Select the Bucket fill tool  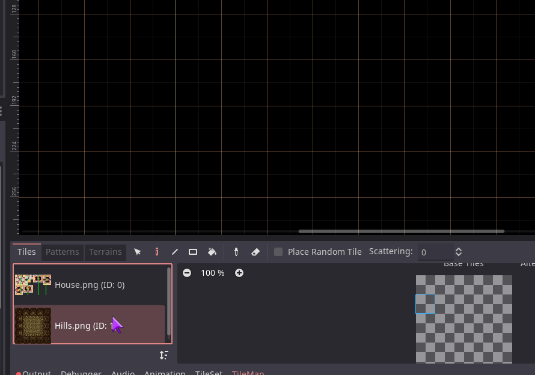[x=212, y=252]
